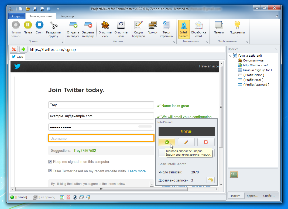Switch to the Запись действий tab
This screenshot has height=209, width=288.
tap(41, 16)
